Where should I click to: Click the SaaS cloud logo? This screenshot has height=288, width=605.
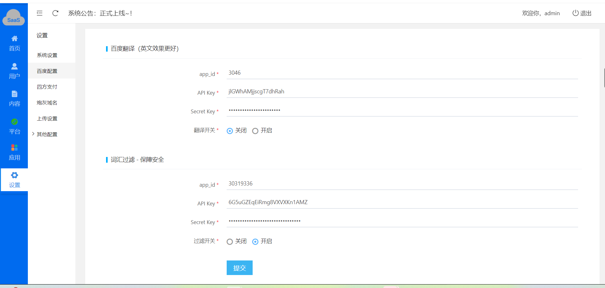pos(14,17)
